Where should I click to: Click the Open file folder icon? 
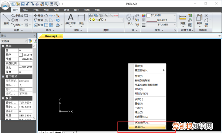[18, 4]
